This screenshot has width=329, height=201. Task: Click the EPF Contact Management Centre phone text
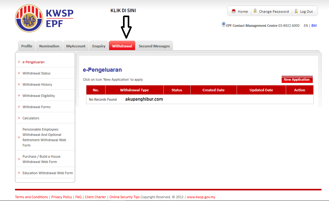pyautogui.click(x=263, y=26)
